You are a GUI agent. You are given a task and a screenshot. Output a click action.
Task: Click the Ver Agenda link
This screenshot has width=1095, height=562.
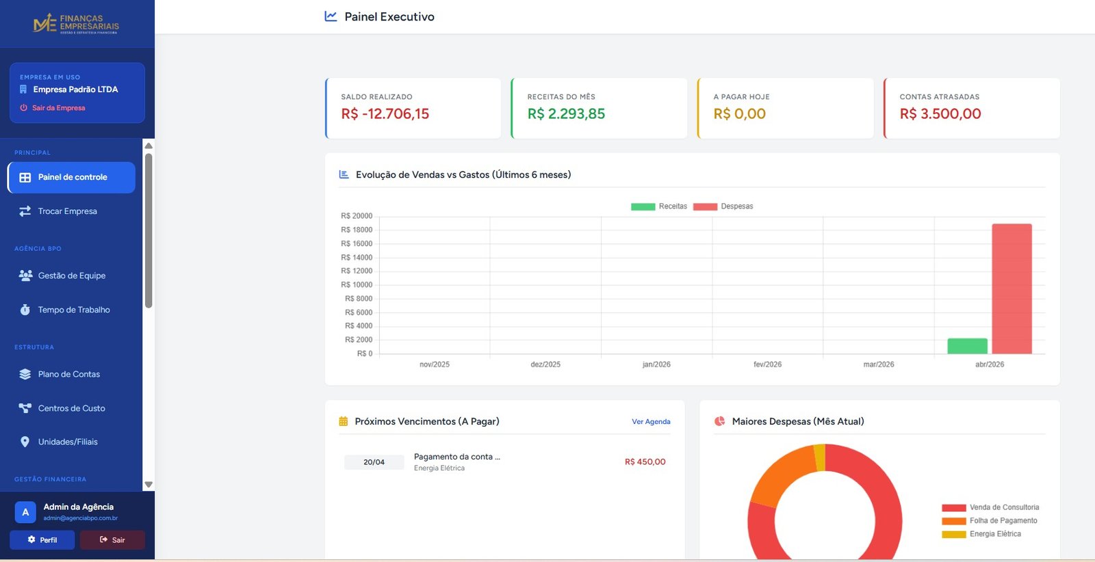click(651, 422)
